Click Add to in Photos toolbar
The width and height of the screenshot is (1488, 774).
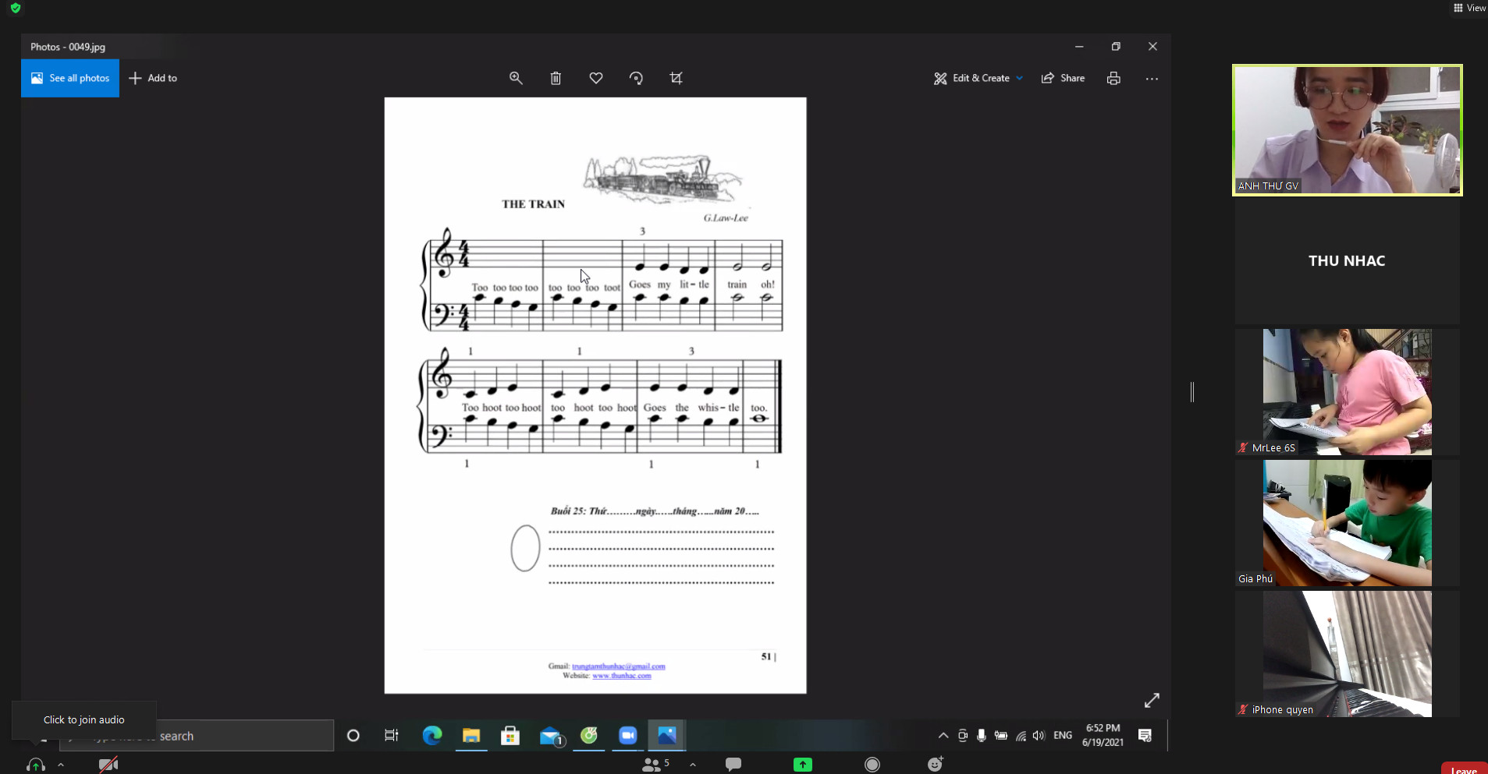(x=153, y=78)
